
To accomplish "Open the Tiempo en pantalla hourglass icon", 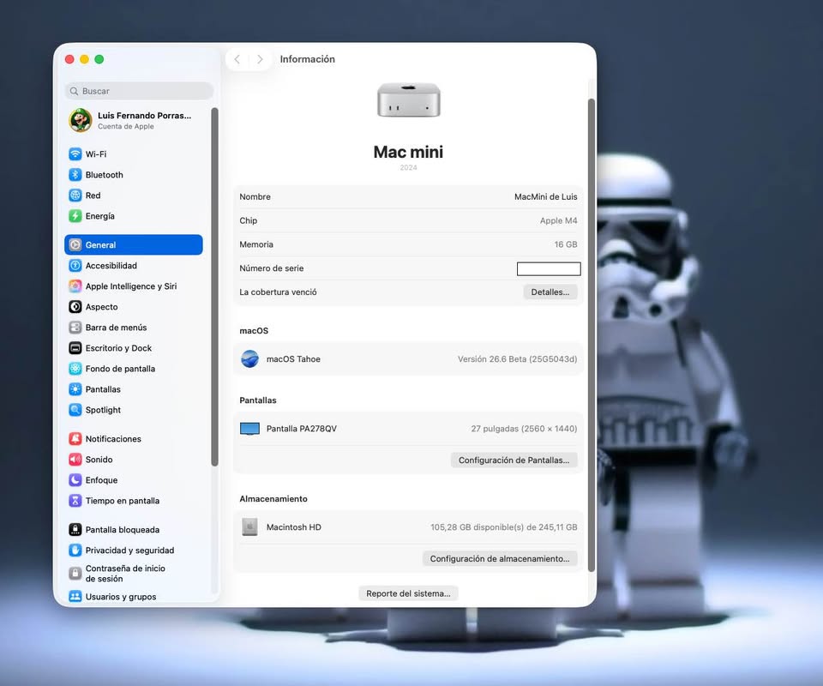I will [75, 501].
